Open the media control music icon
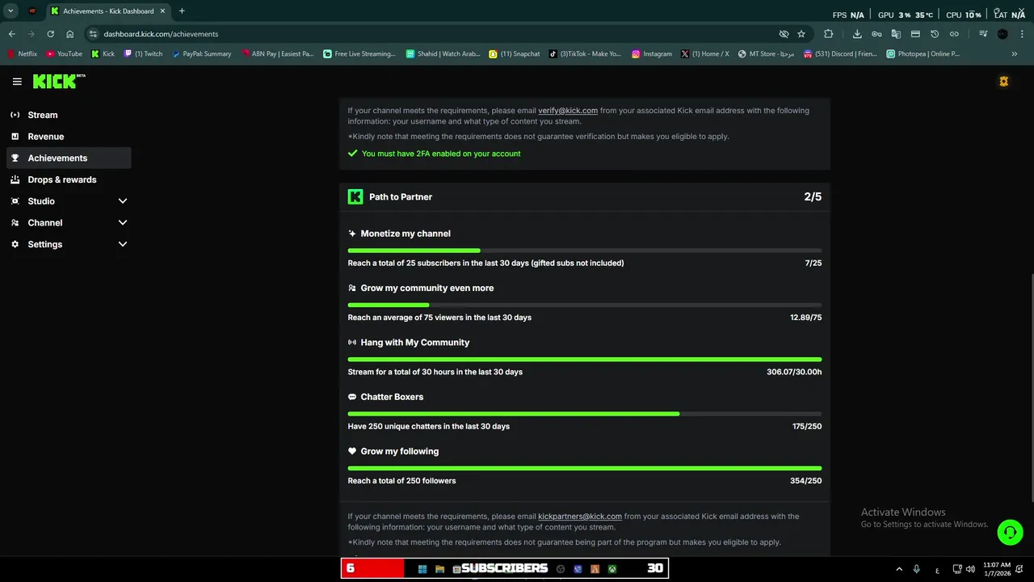 click(x=983, y=34)
